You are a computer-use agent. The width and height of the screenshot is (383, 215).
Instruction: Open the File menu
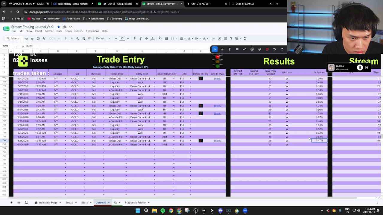coord(14,31)
